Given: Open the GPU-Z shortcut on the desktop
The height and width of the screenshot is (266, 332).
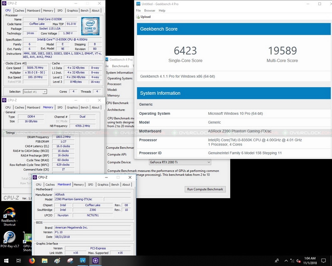Looking at the screenshot, I should pyautogui.click(x=27, y=242).
